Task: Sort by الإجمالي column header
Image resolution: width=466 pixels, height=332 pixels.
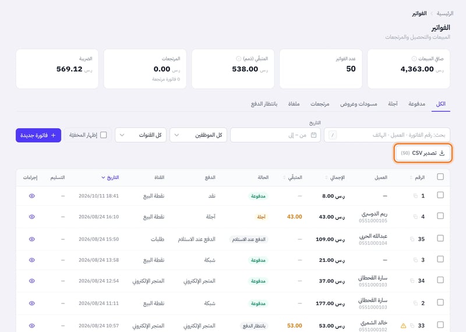Action: pos(335,178)
